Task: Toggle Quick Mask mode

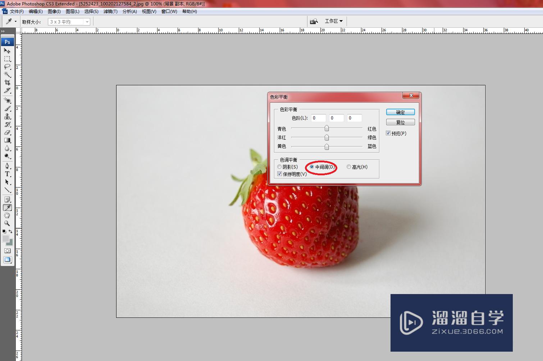Action: pyautogui.click(x=7, y=251)
